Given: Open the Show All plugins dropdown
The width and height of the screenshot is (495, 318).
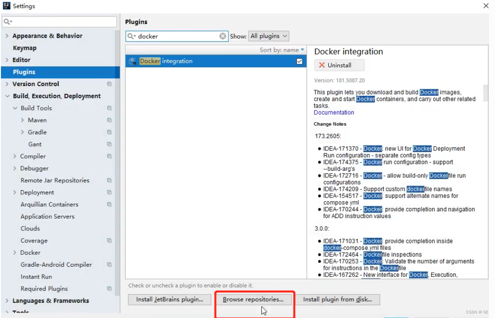Looking at the screenshot, I should point(269,36).
